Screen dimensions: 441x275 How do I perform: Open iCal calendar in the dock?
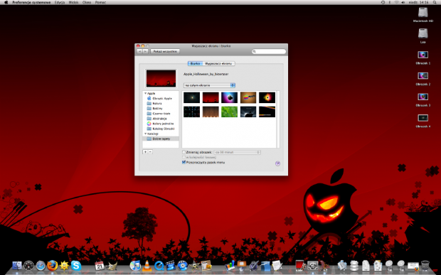(x=100, y=266)
